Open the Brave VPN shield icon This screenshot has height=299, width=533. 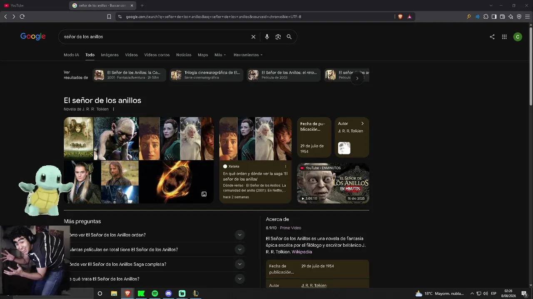tap(519, 17)
